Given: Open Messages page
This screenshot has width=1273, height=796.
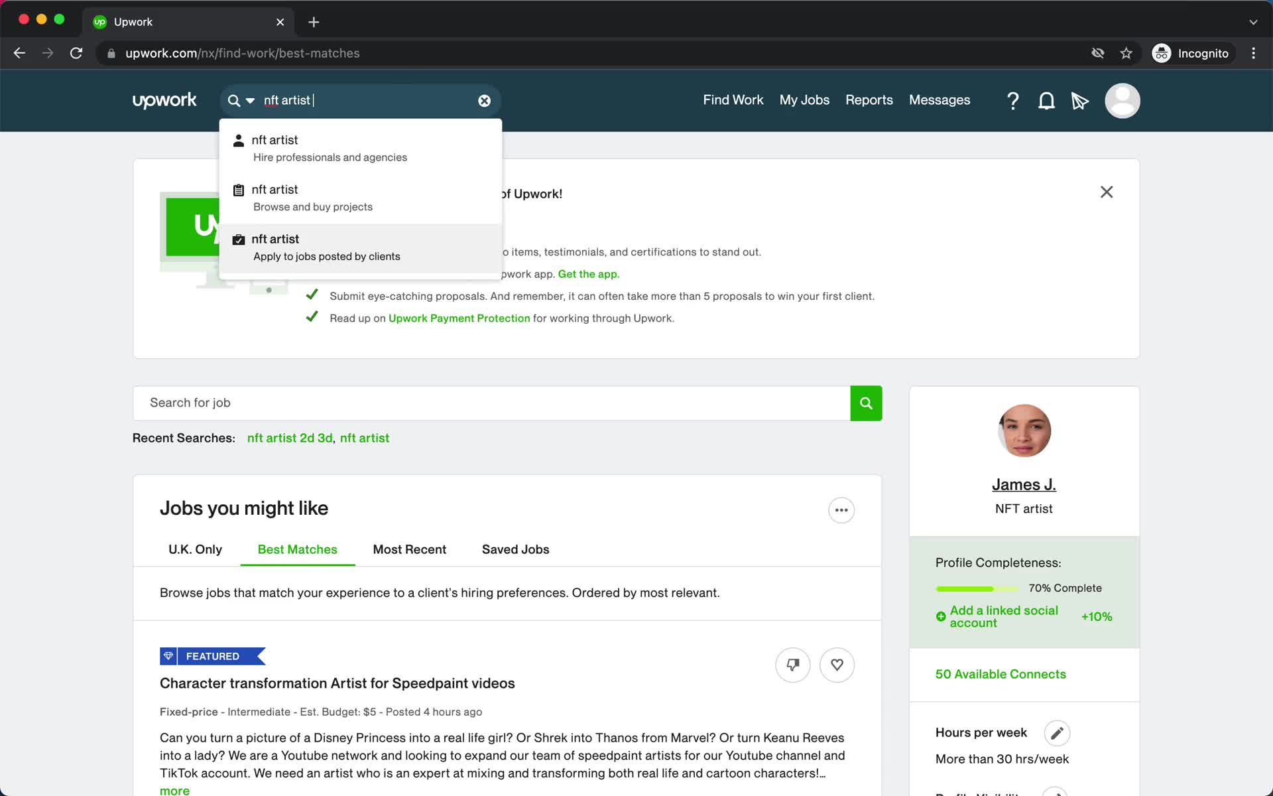Looking at the screenshot, I should point(940,100).
